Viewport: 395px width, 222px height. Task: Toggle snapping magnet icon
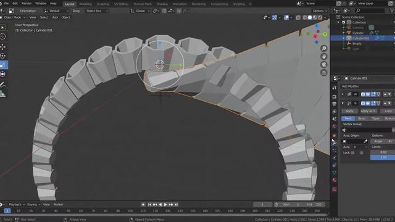pyautogui.click(x=164, y=11)
